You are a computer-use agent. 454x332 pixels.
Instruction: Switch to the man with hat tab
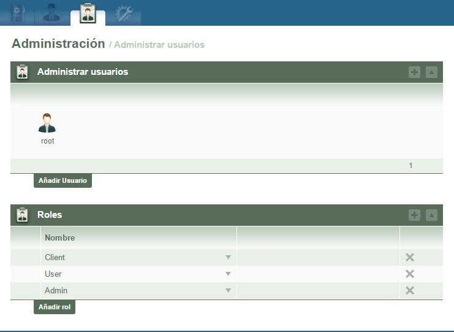pos(52,12)
